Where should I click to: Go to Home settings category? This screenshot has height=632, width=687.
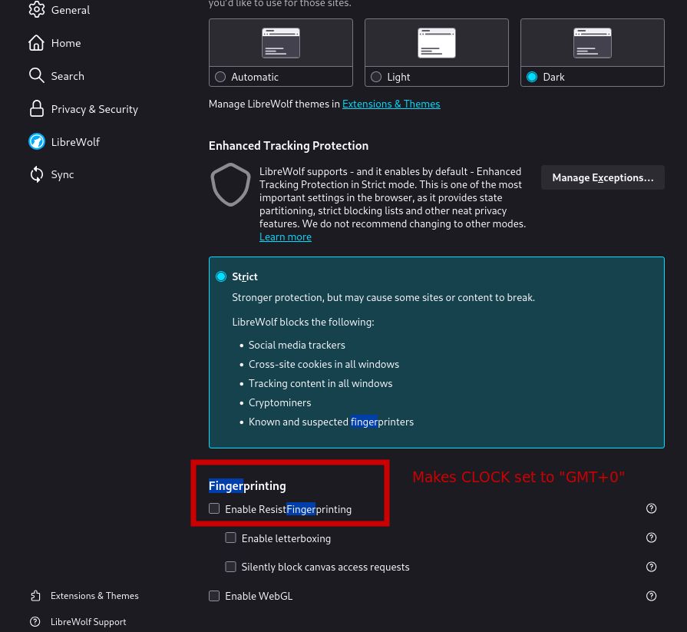pyautogui.click(x=66, y=43)
